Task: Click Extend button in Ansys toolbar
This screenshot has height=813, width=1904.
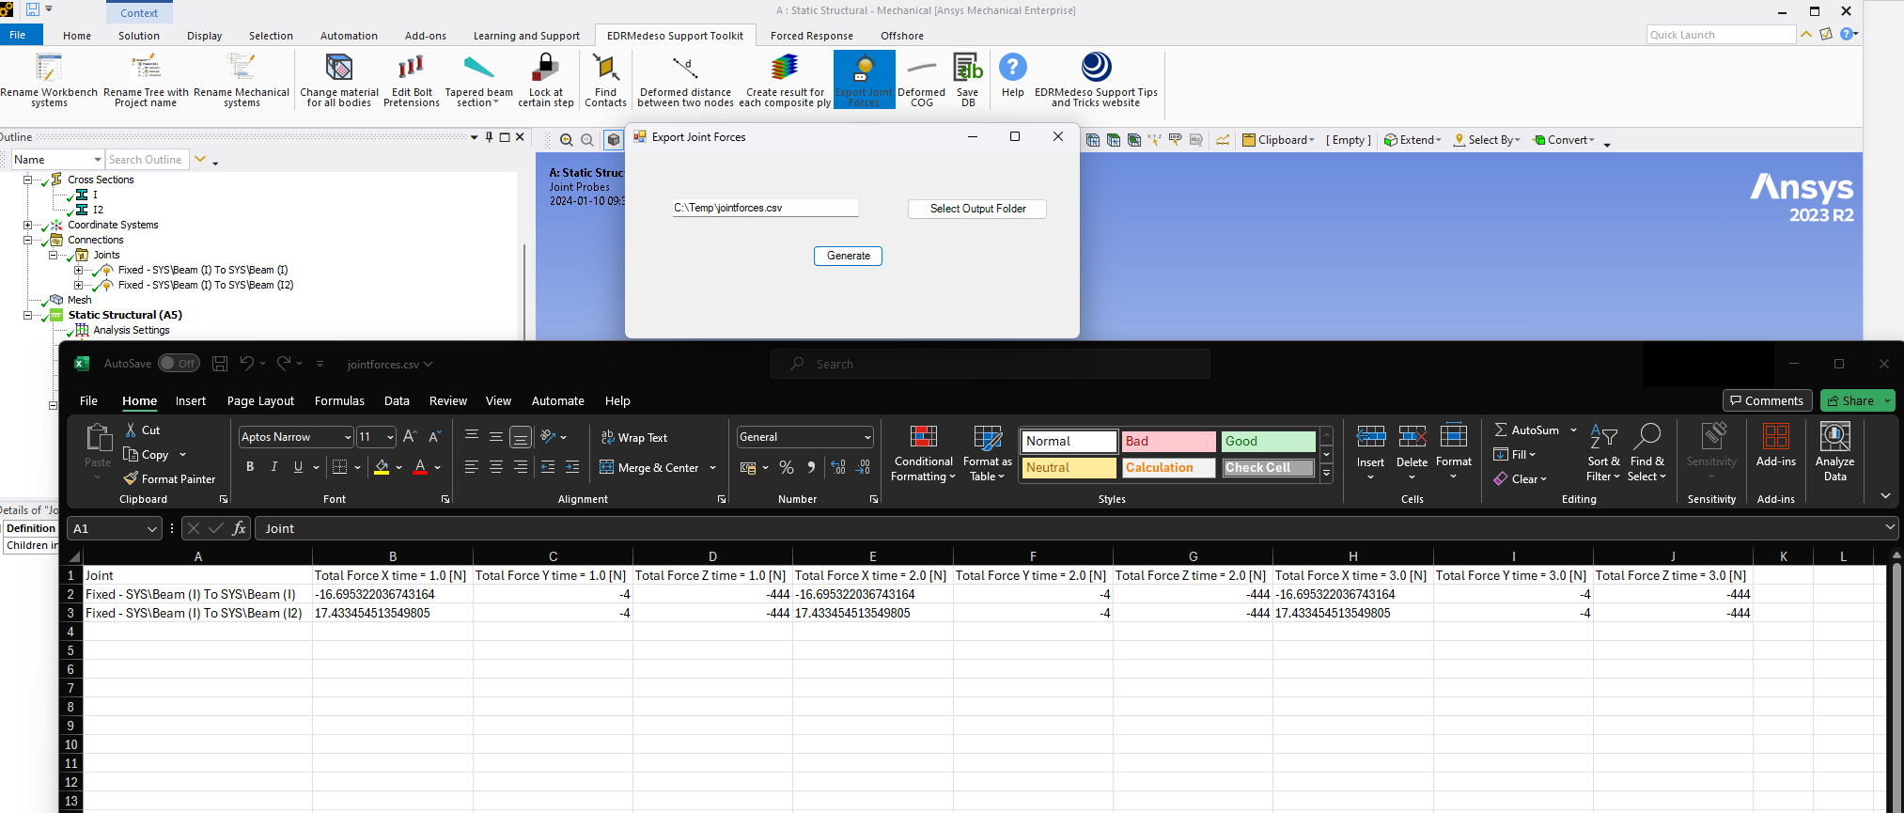Action: click(1412, 140)
